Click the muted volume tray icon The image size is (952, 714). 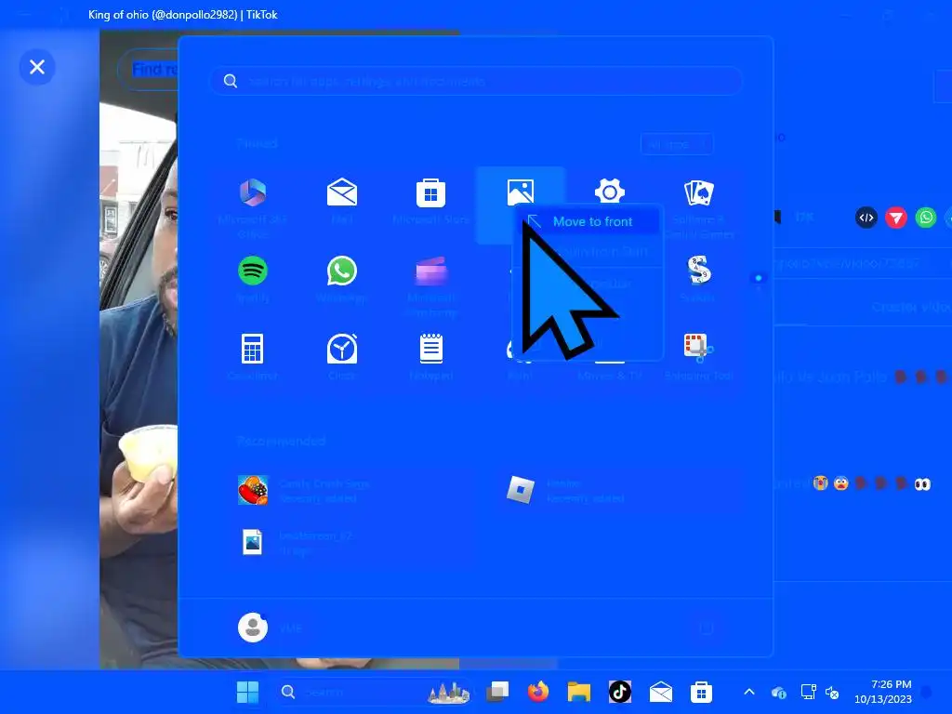pyautogui.click(x=832, y=692)
